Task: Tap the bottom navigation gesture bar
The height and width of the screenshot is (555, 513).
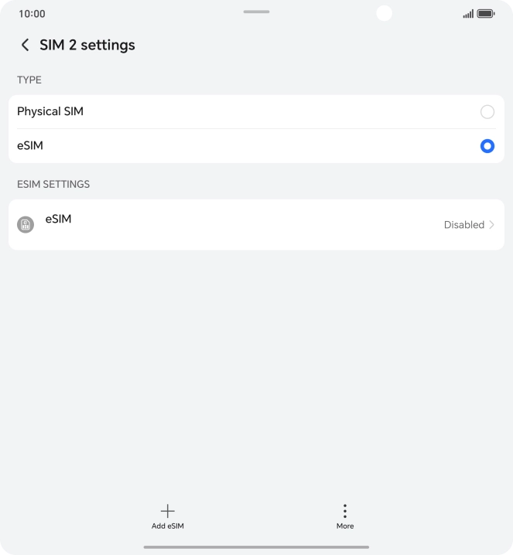Action: pos(256,547)
